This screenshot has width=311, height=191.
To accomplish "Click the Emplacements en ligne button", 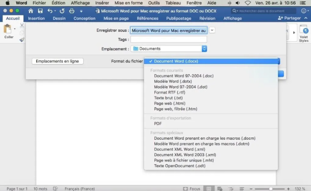I will click(x=58, y=61).
